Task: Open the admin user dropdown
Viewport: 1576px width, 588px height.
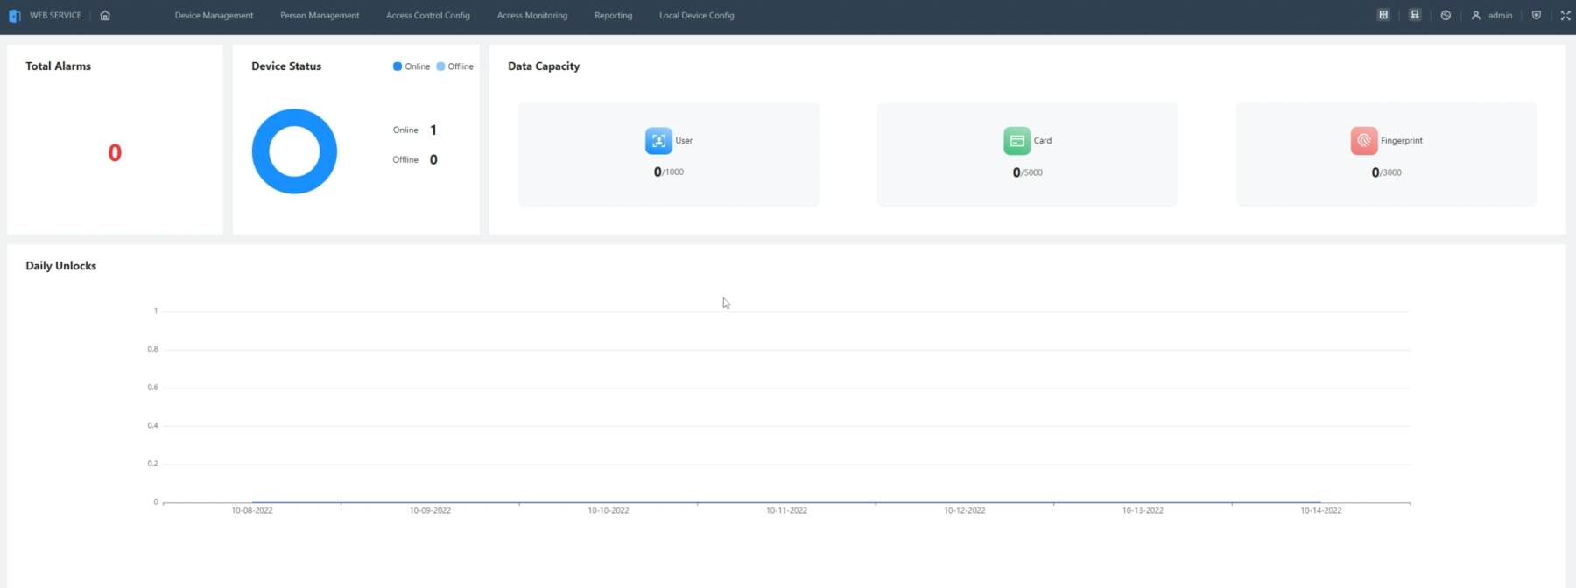Action: [1492, 15]
